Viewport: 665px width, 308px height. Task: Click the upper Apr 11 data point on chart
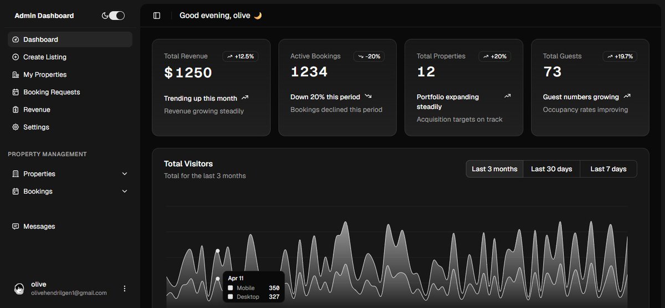click(x=217, y=251)
